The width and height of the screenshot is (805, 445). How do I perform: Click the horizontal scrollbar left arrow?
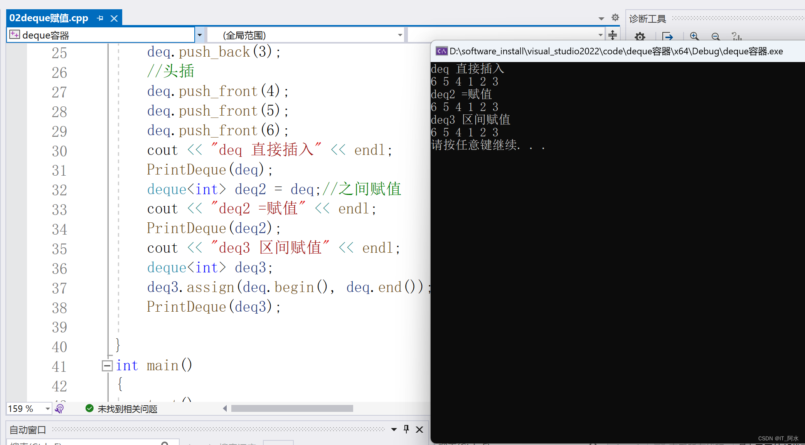225,408
